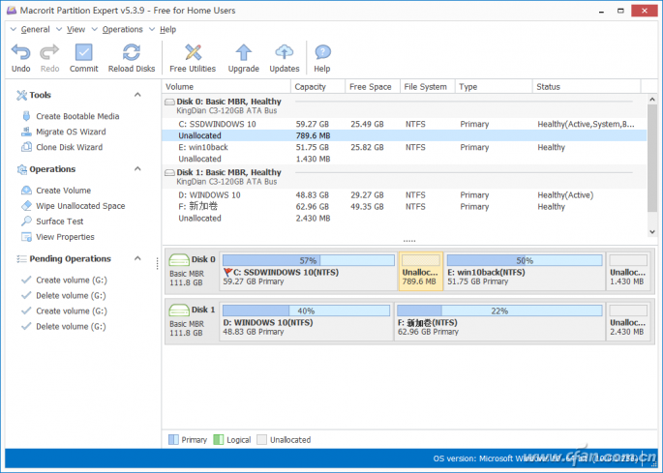Open the View menu
The height and width of the screenshot is (473, 663).
[x=75, y=29]
